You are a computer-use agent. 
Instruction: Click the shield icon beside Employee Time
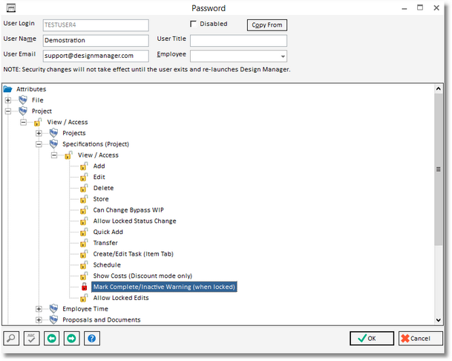click(x=53, y=308)
